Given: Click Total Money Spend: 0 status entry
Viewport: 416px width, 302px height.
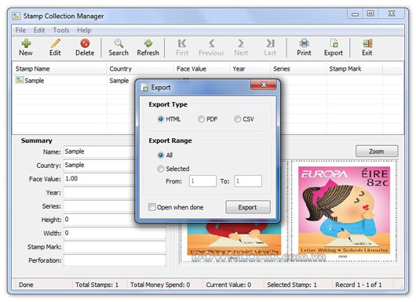Looking at the screenshot, I should click(x=160, y=285).
